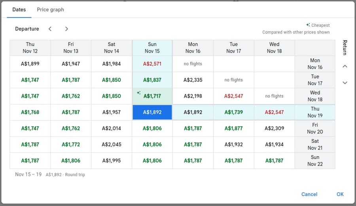The width and height of the screenshot is (356, 206).
Task: Select A$2,547 departing Tue Nov 17
Action: (233, 96)
